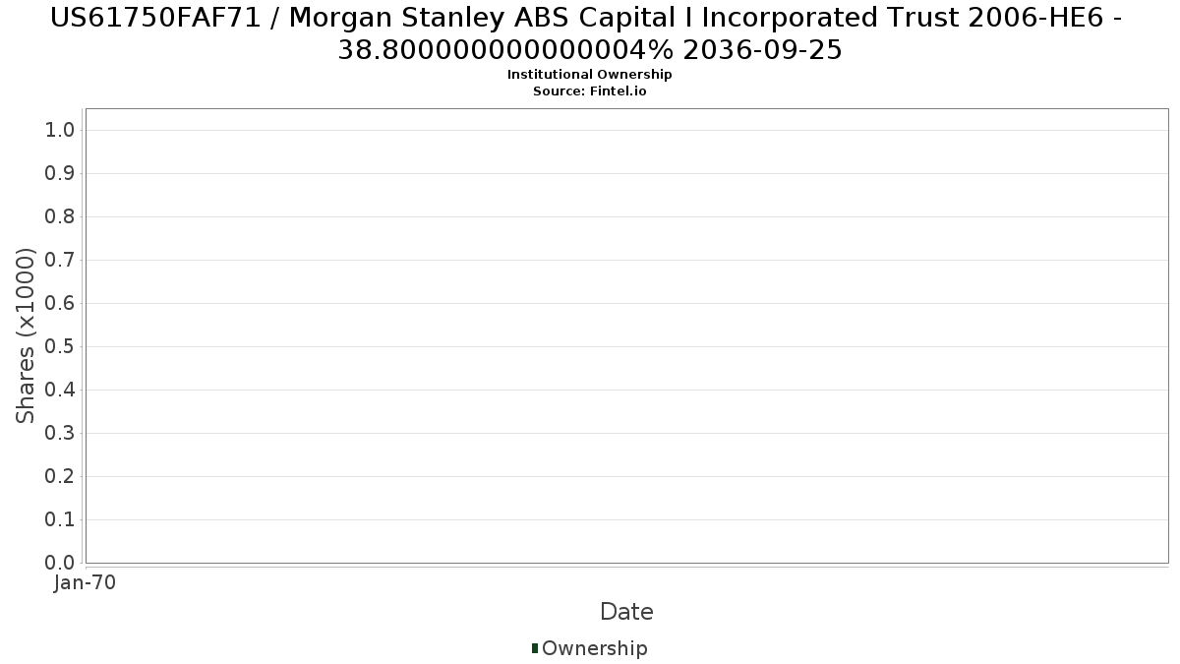Click the Source: Fintel.io text
This screenshot has height=664, width=1180.
click(x=590, y=91)
